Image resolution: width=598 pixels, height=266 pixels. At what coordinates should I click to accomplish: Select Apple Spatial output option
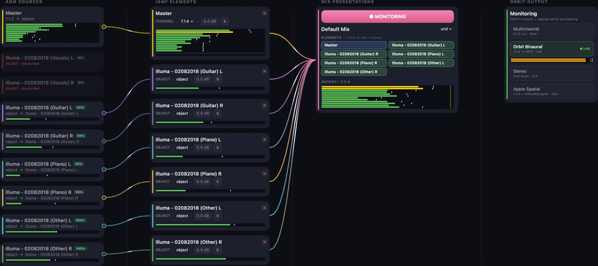[551, 91]
